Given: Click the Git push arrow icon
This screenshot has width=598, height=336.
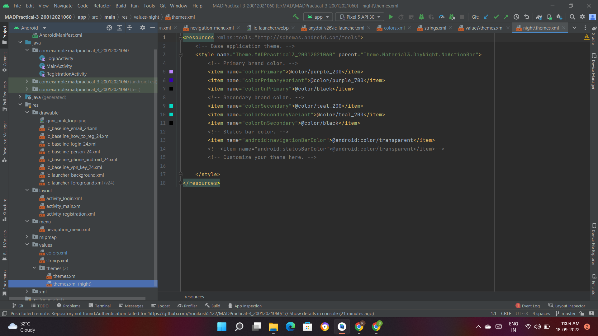Looking at the screenshot, I should 506,17.
